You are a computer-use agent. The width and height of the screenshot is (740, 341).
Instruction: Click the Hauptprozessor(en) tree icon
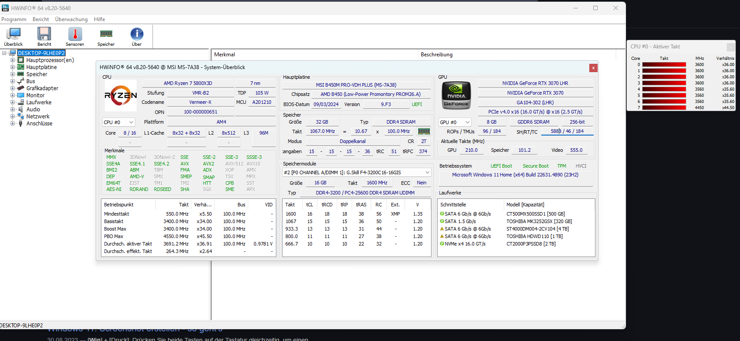20,60
